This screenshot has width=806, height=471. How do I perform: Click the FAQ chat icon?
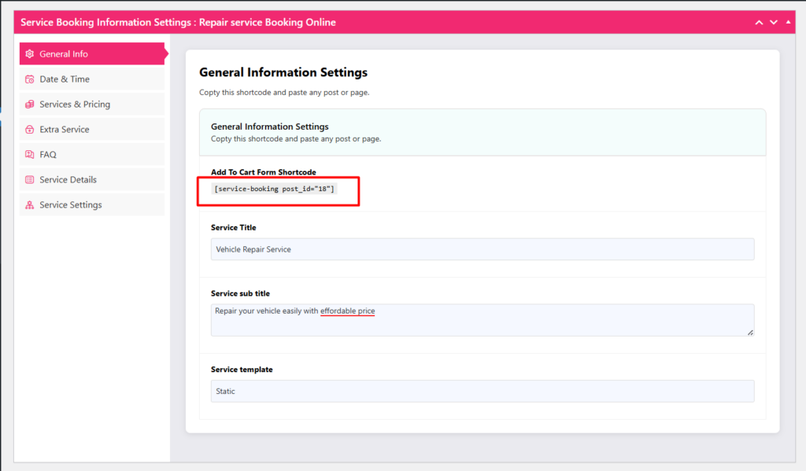tap(30, 155)
